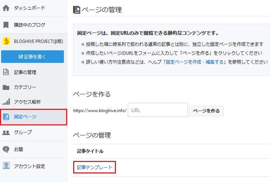Focus the URL input field
Viewport: 270px width, 182px height.
[158, 110]
